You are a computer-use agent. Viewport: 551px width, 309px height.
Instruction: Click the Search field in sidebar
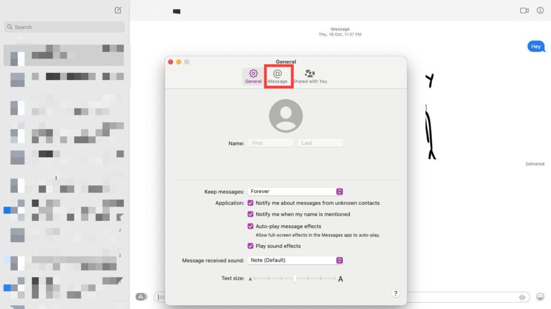tap(65, 27)
